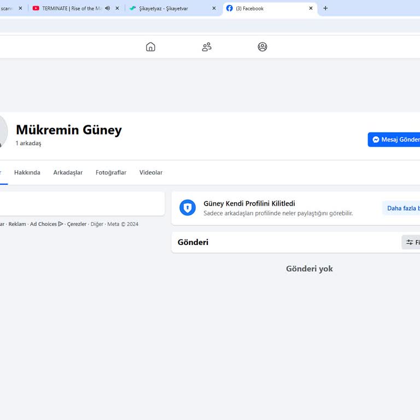Screen dimensions: 420x420
Task: Close the leftmost scan tab
Action: (x=20, y=8)
